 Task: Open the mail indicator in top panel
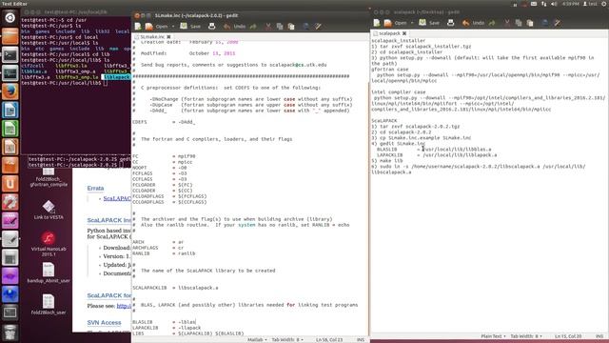(x=534, y=4)
